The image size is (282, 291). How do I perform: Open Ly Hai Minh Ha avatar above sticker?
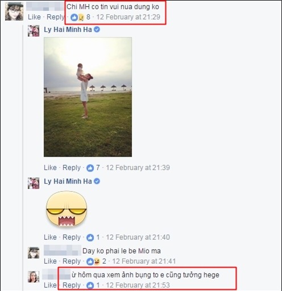point(34,183)
